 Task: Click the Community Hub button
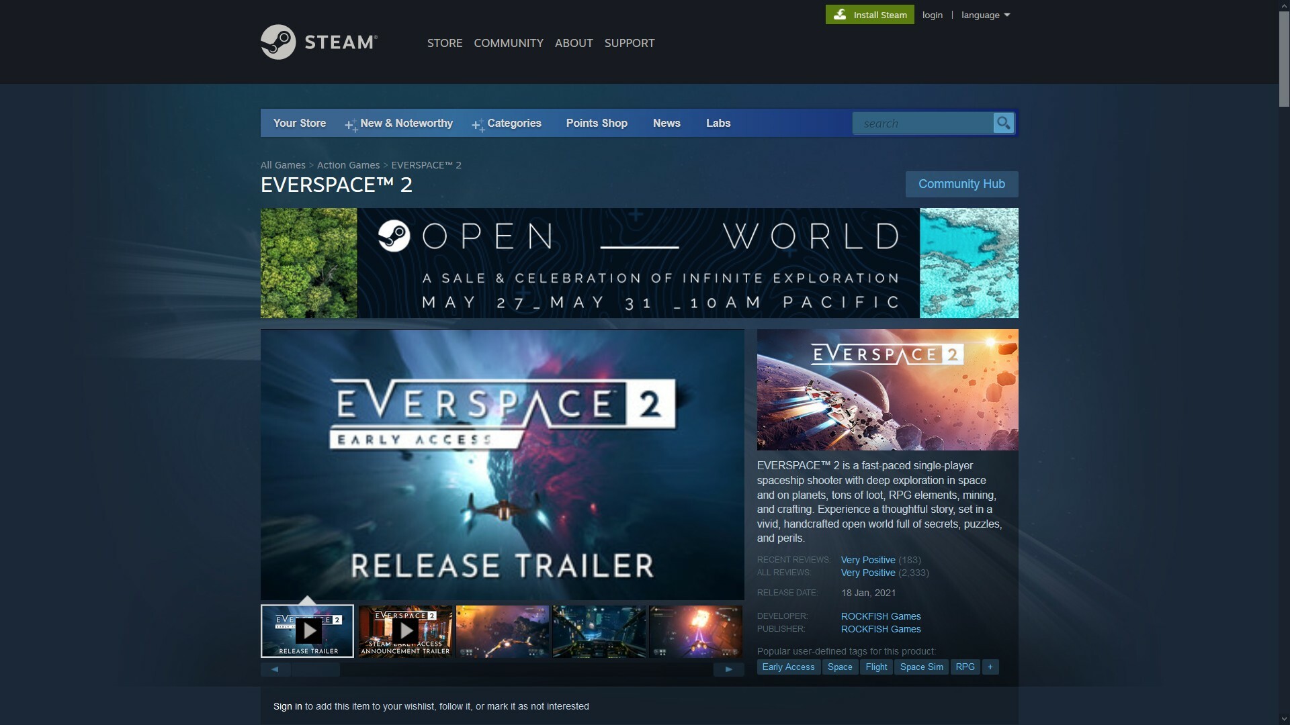(961, 183)
